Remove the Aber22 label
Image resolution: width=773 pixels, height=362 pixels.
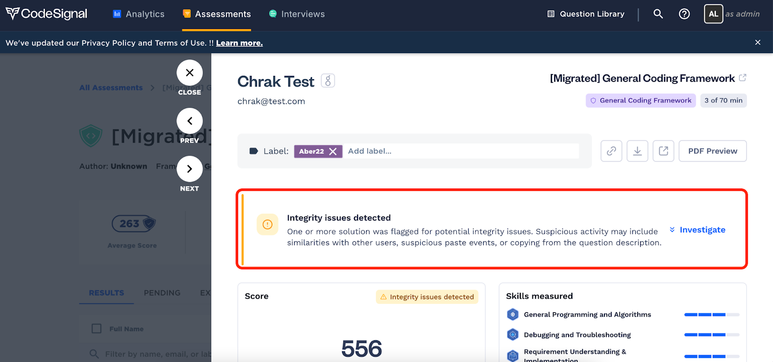333,151
